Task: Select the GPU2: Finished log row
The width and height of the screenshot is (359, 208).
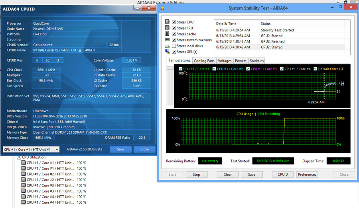Action: click(279, 41)
